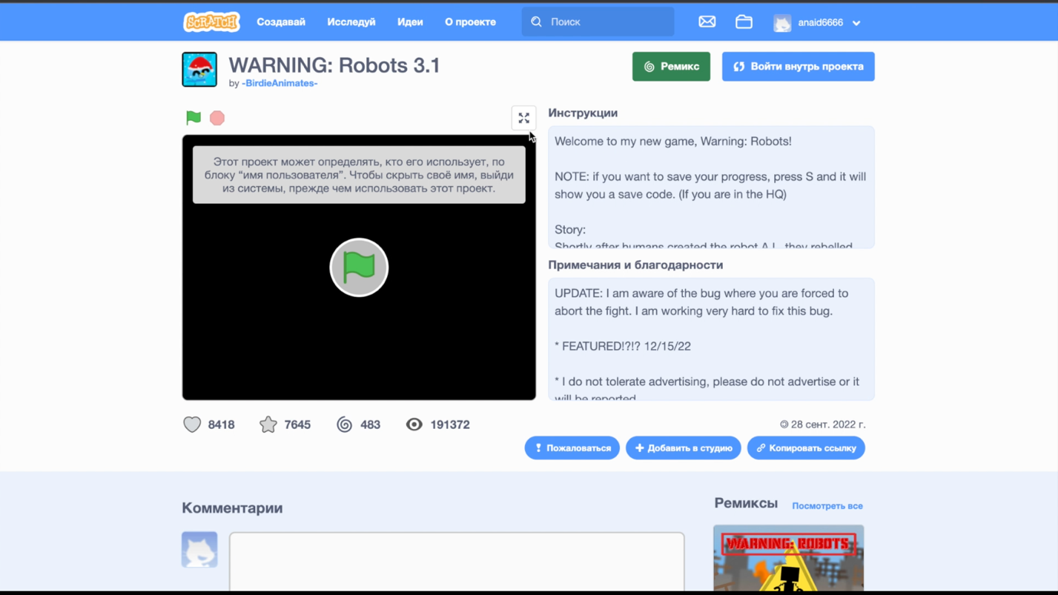Open the My Stuff folder icon
1058x595 pixels.
click(744, 22)
